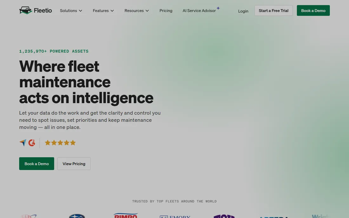Click the five-star rating graphic
The height and width of the screenshot is (218, 349).
60,143
